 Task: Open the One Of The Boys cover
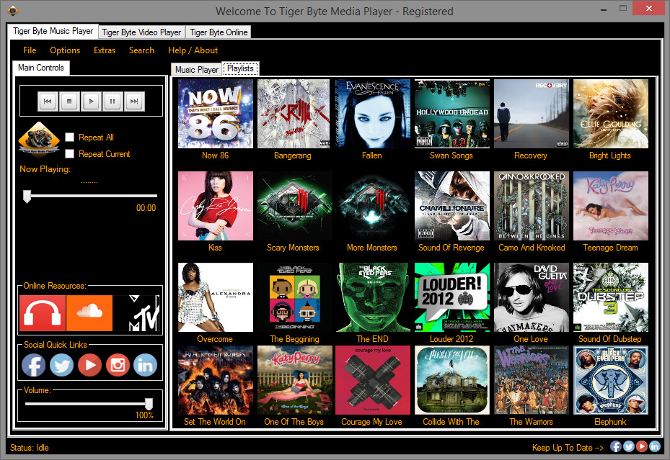point(295,380)
